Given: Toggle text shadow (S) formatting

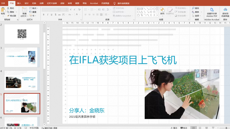Looking at the screenshot, I should [55, 15].
